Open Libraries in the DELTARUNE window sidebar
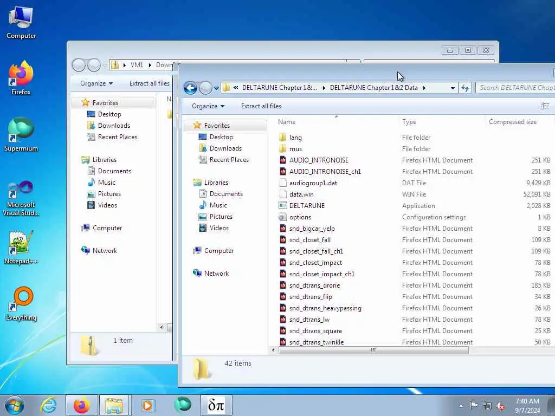Screen dimensions: 555x416 pos(216,183)
